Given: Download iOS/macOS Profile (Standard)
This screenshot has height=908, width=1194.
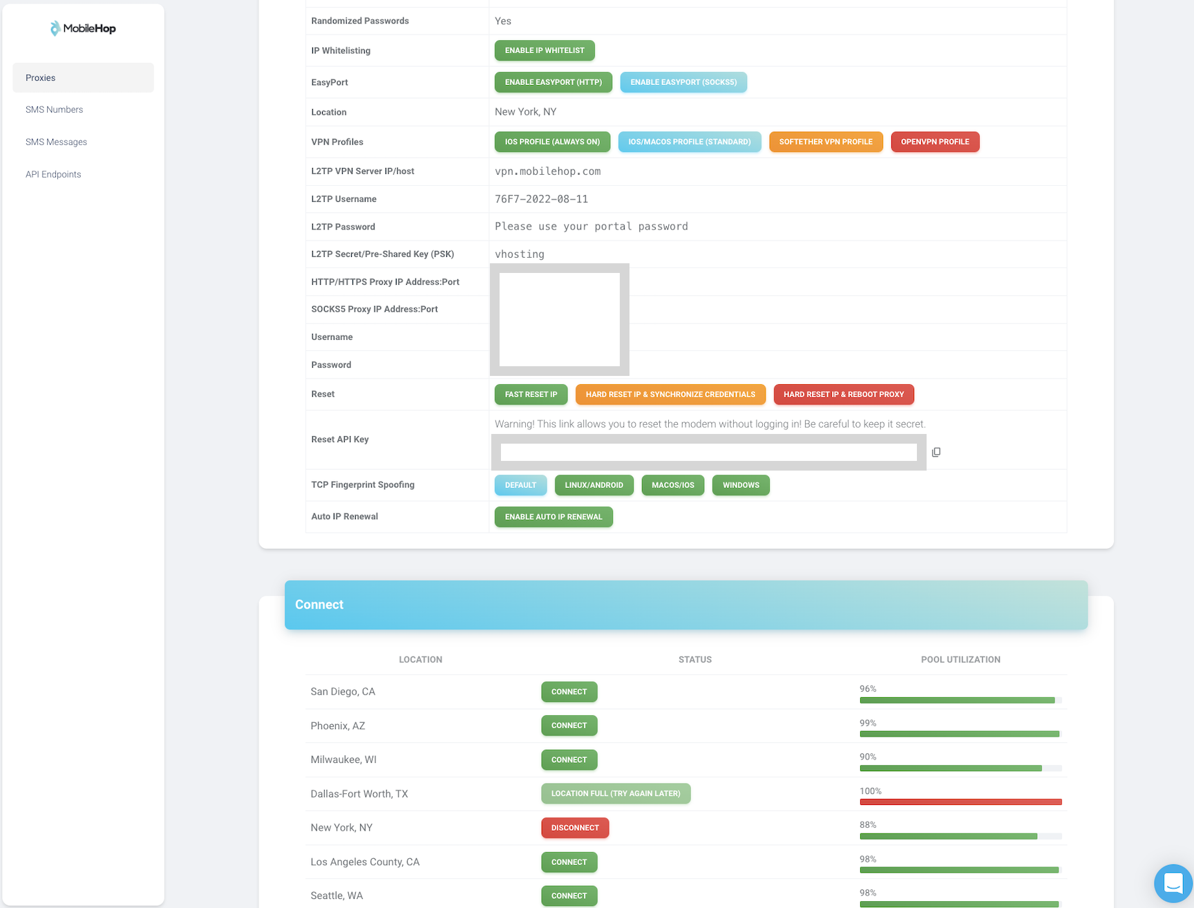Looking at the screenshot, I should coord(690,142).
